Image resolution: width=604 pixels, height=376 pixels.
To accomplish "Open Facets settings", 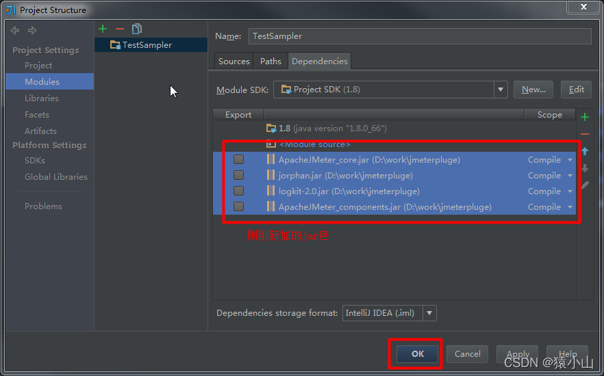I will click(x=36, y=115).
